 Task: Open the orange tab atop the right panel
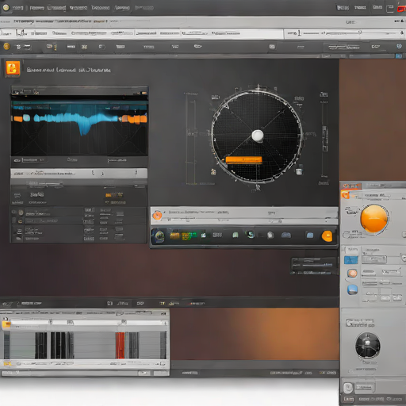(350, 186)
